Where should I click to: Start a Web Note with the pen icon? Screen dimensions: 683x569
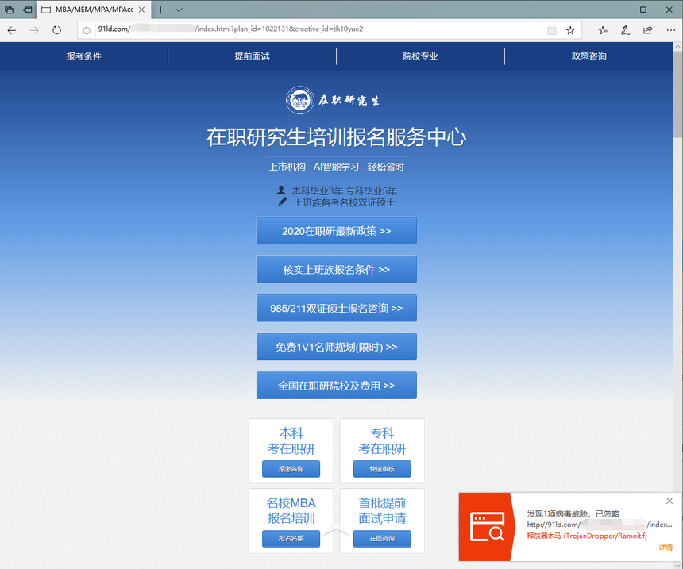[624, 29]
